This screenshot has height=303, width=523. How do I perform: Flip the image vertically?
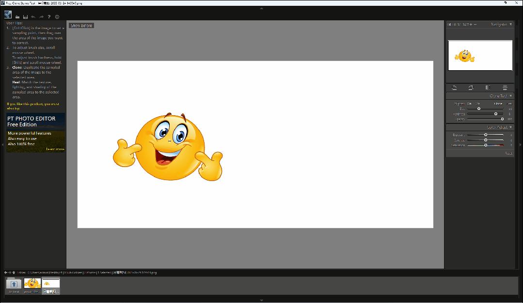(x=505, y=88)
